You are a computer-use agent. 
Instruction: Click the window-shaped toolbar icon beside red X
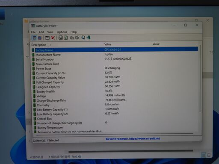[x=47, y=38]
